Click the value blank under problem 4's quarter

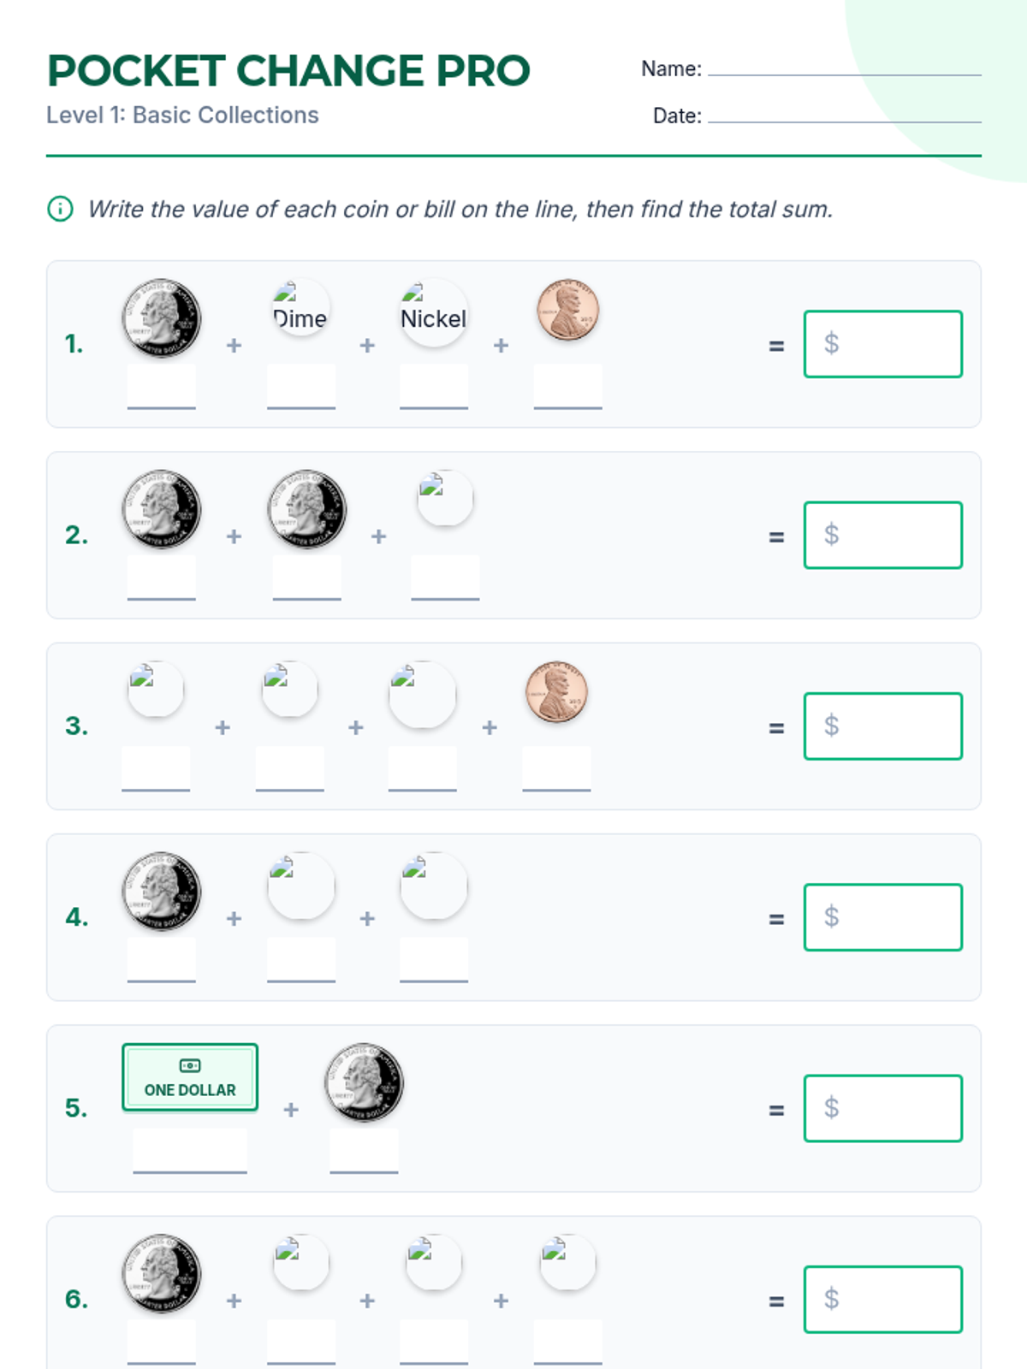161,960
